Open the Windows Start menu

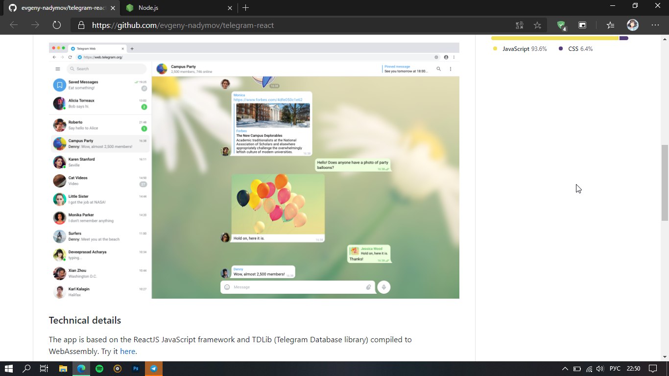(x=9, y=369)
